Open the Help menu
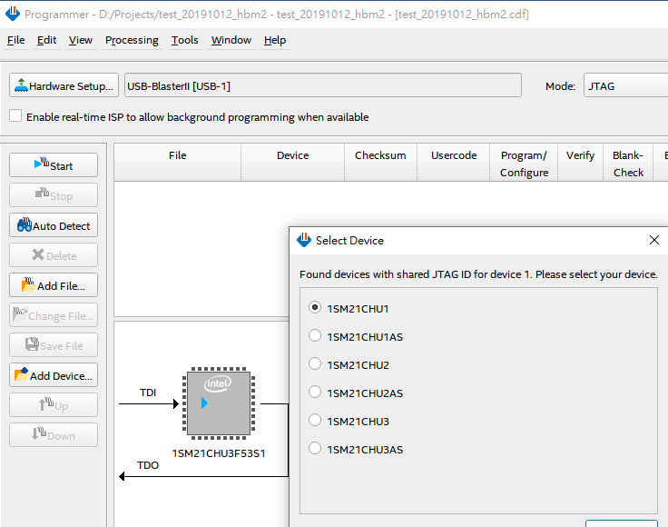Image resolution: width=668 pixels, height=527 pixels. tap(275, 40)
